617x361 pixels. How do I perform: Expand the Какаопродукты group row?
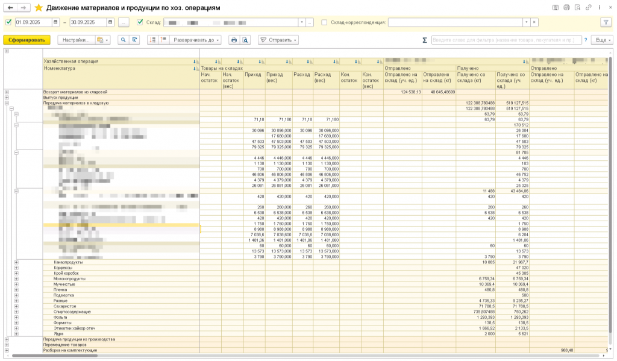16,262
